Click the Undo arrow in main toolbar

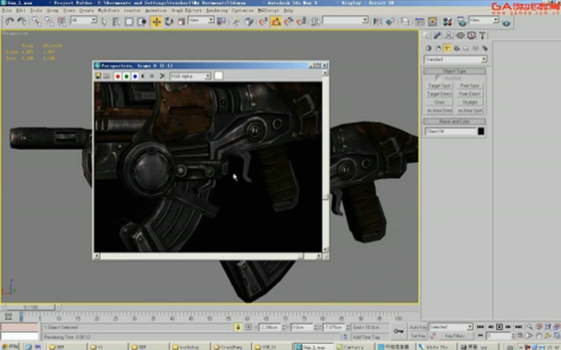[10, 21]
